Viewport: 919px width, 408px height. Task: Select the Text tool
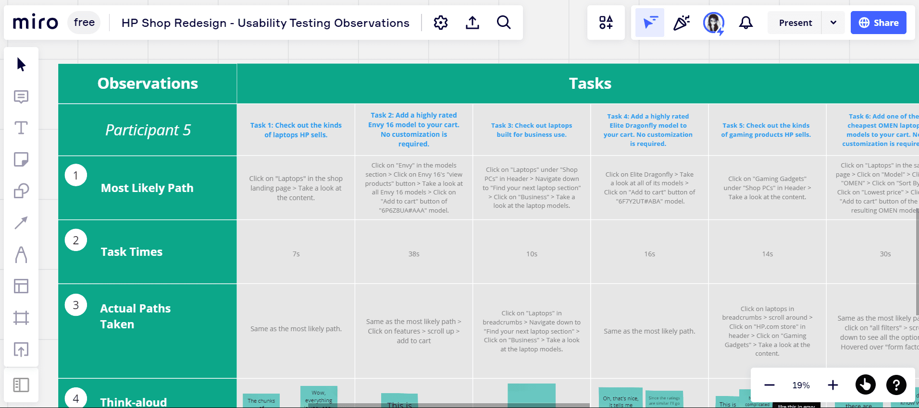21,128
